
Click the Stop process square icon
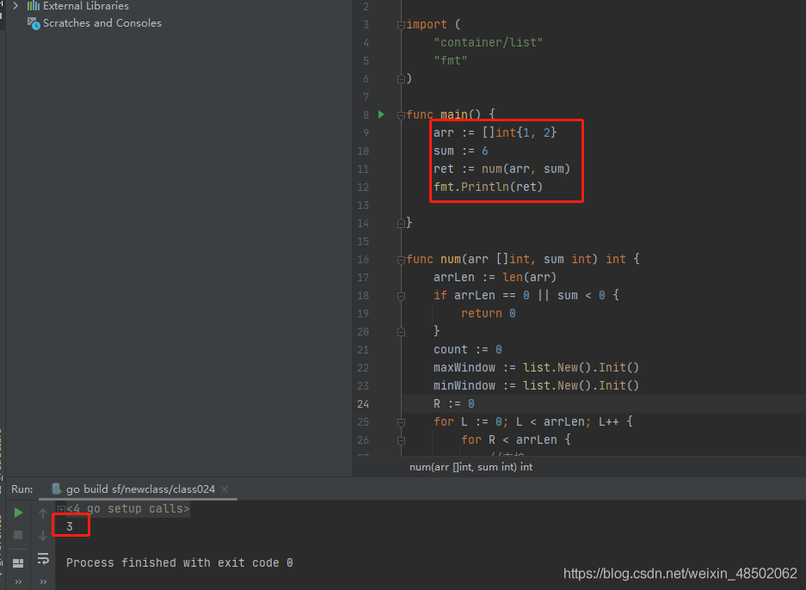(x=18, y=535)
